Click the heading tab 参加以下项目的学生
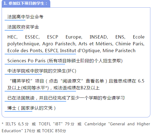152x133 pixels. (26, 4)
